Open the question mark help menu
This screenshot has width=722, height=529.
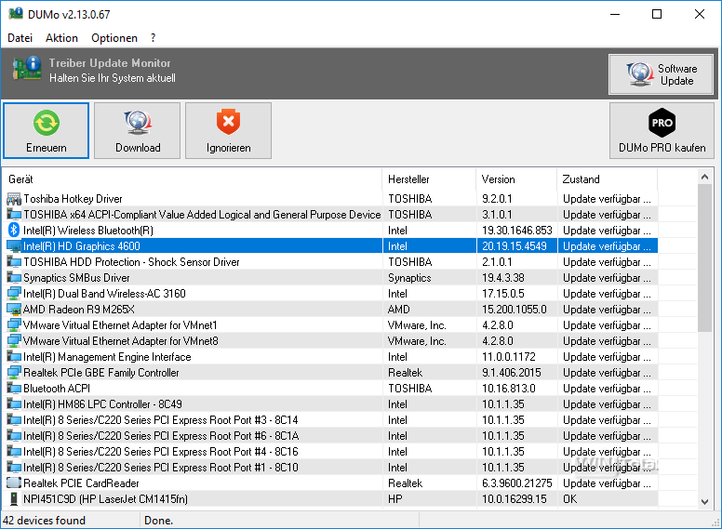(153, 38)
